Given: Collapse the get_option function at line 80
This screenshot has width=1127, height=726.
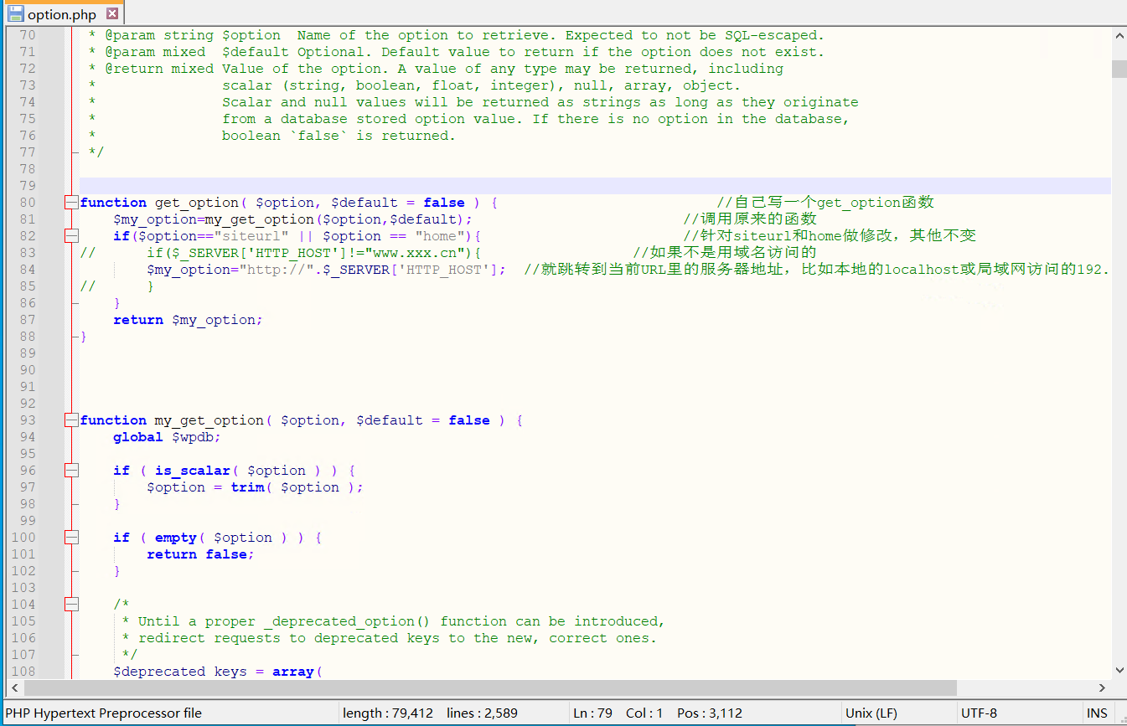Looking at the screenshot, I should pyautogui.click(x=71, y=203).
